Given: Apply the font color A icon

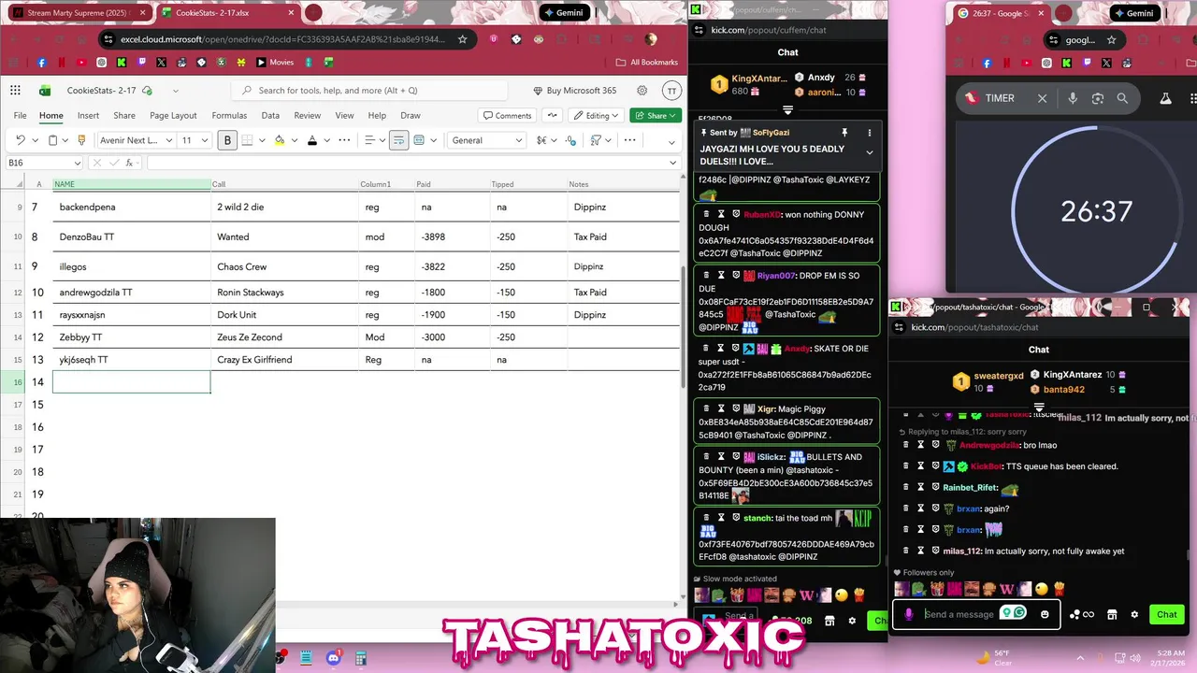Looking at the screenshot, I should pyautogui.click(x=312, y=140).
